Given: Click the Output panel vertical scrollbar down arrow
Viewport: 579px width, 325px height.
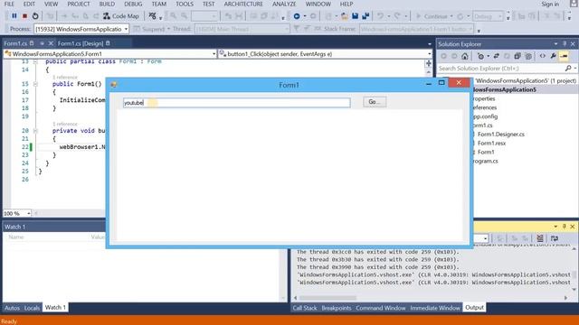Looking at the screenshot, I should [x=574, y=290].
